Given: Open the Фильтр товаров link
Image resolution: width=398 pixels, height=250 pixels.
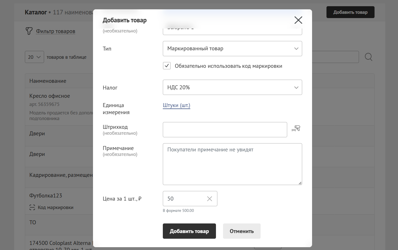Looking at the screenshot, I should click(55, 31).
